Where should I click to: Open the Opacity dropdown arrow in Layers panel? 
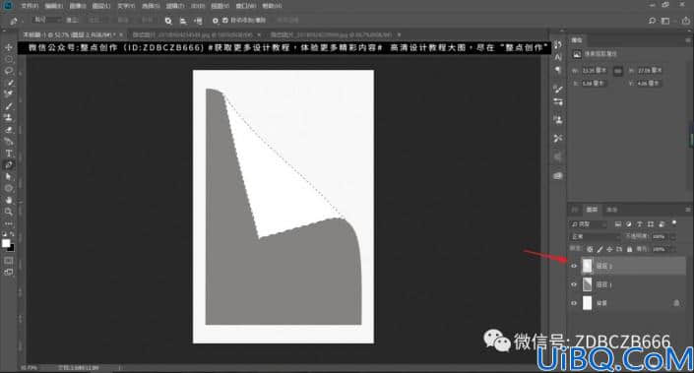pyautogui.click(x=672, y=237)
